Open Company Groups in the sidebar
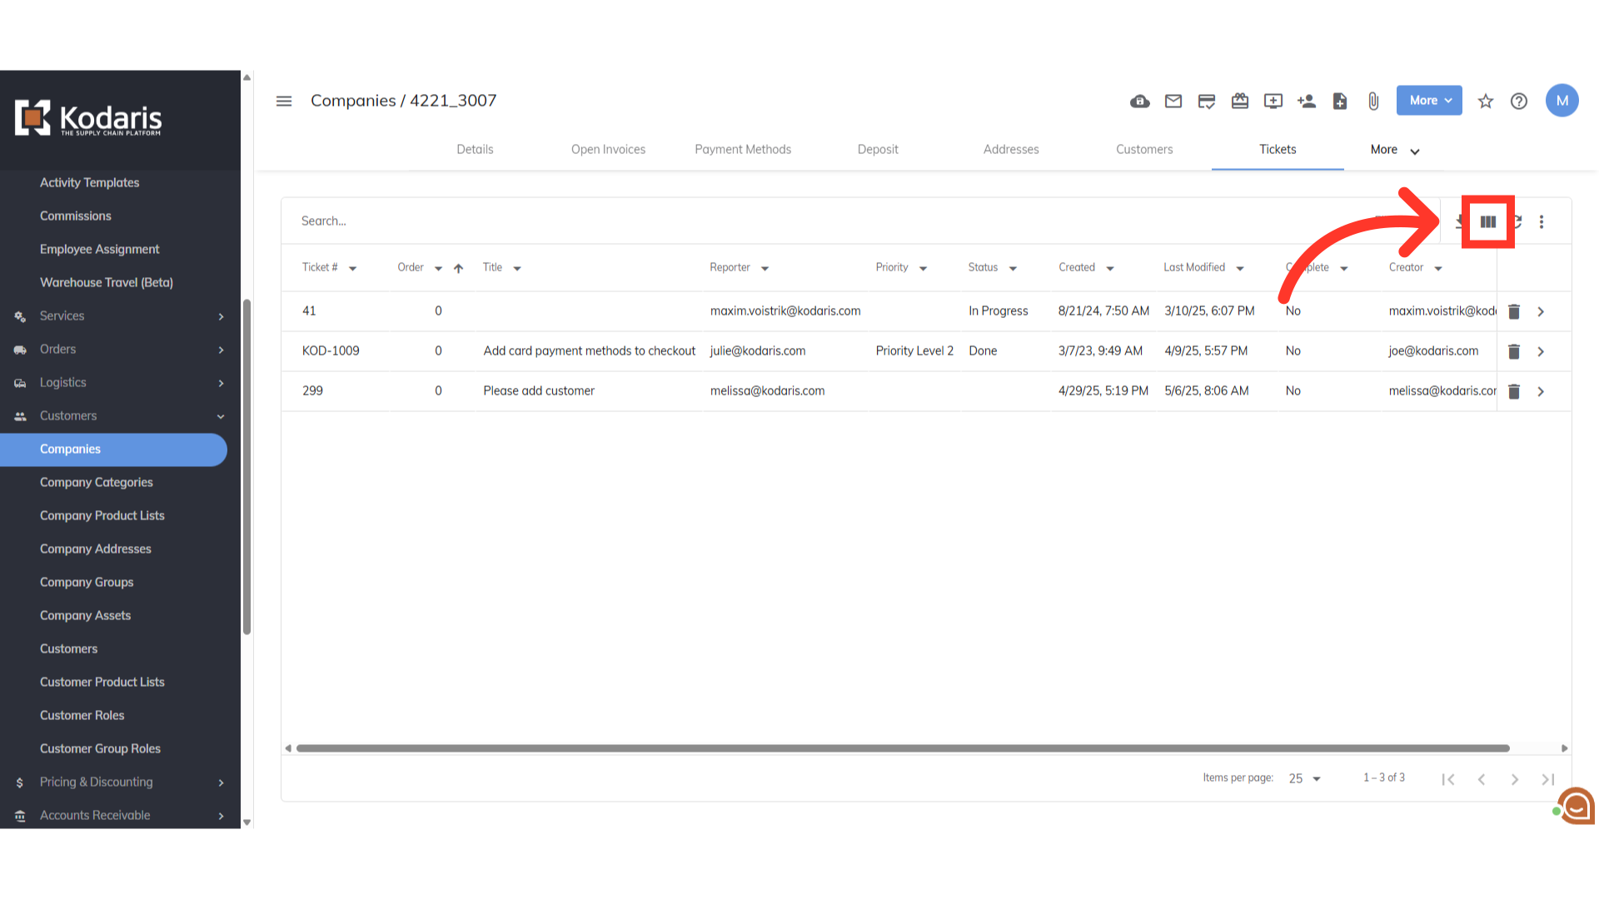Screen dimensions: 1599x899 (87, 582)
